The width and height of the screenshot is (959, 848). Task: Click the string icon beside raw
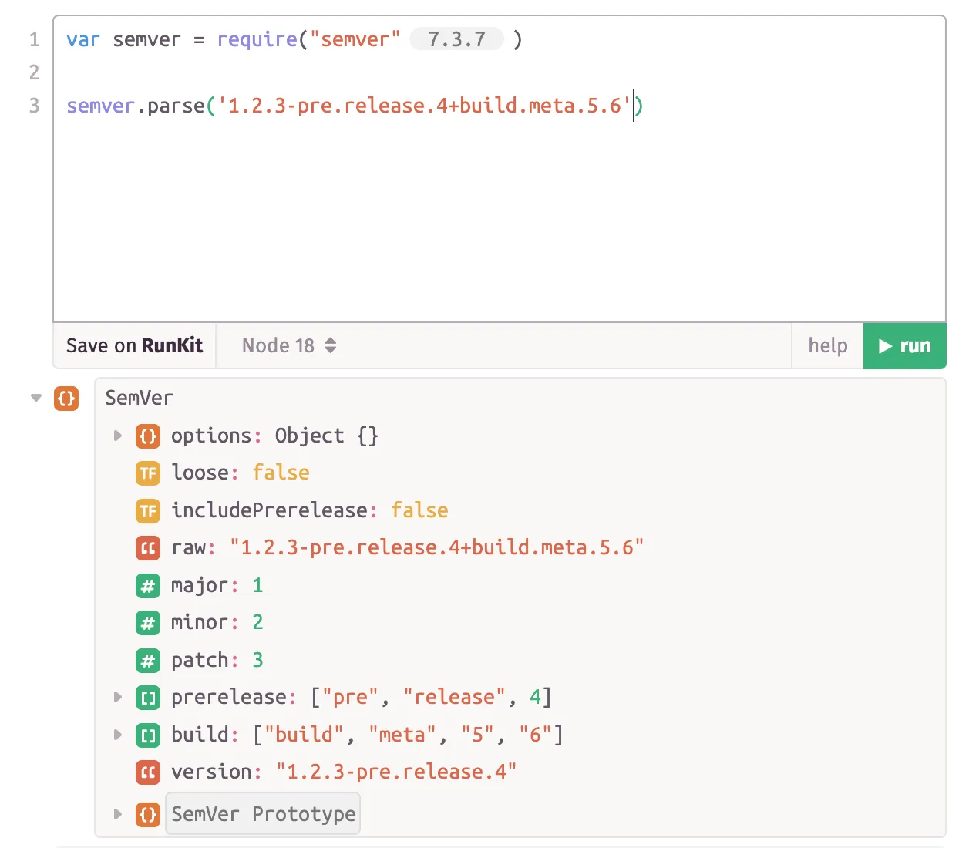(x=147, y=547)
